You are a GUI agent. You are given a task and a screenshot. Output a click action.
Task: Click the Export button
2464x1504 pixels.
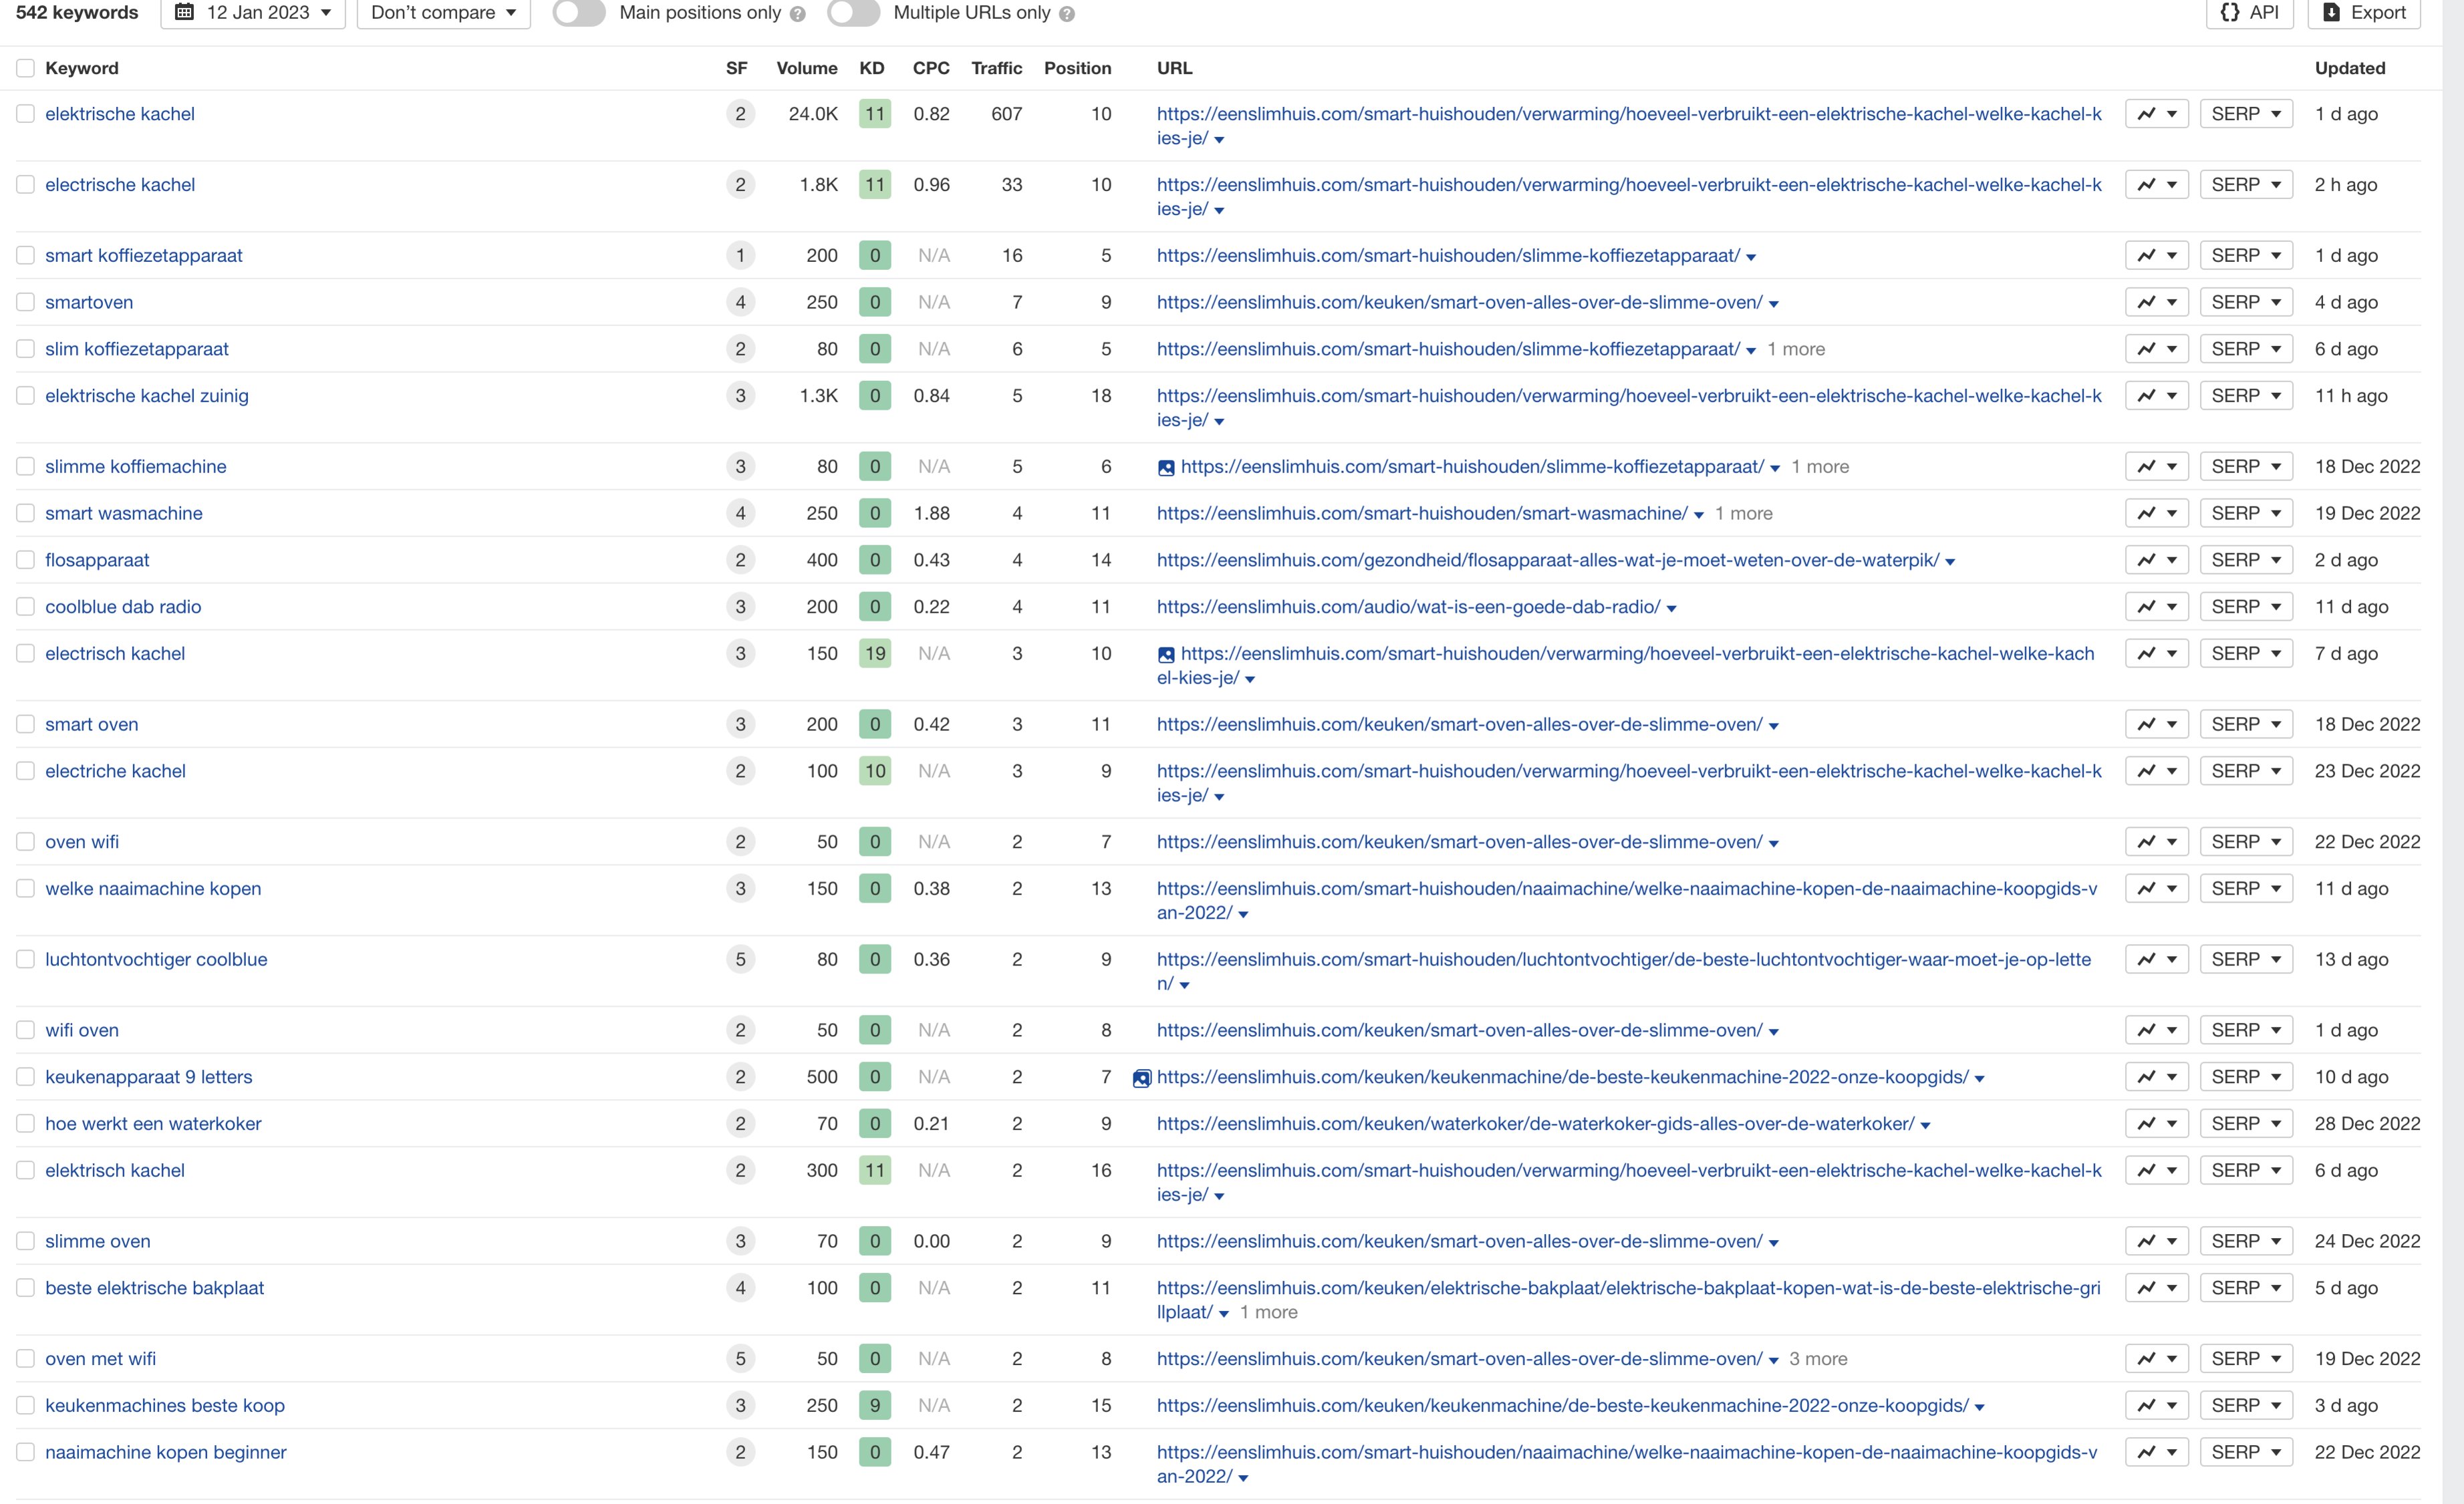(x=2364, y=13)
